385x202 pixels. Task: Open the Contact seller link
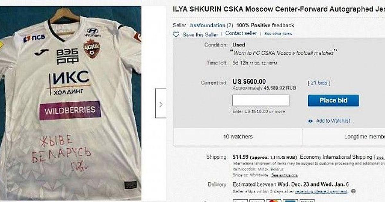(241, 33)
